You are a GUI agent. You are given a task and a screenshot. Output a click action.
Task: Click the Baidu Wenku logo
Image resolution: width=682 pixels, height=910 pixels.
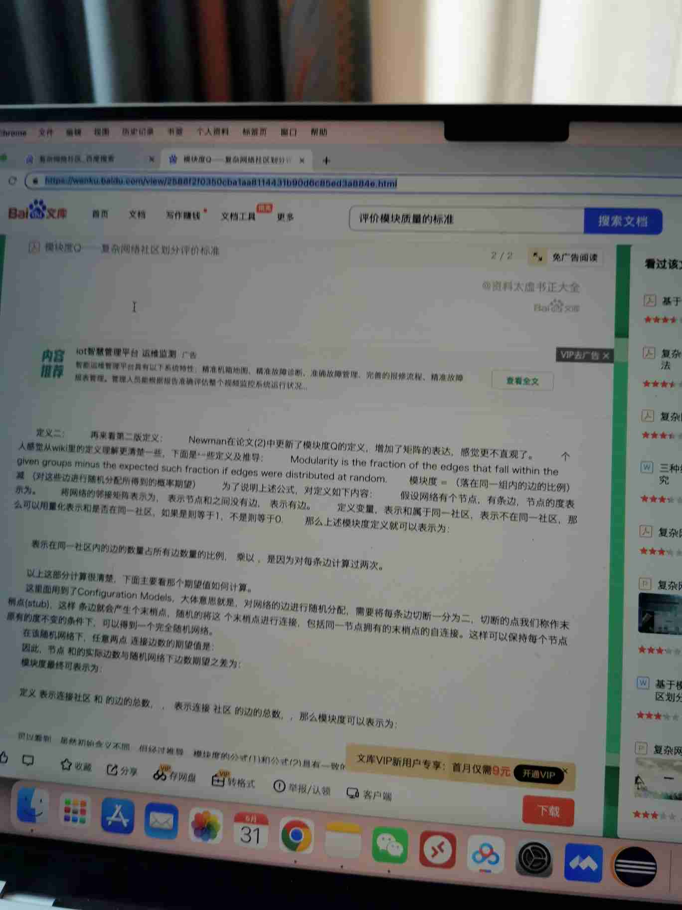point(37,212)
